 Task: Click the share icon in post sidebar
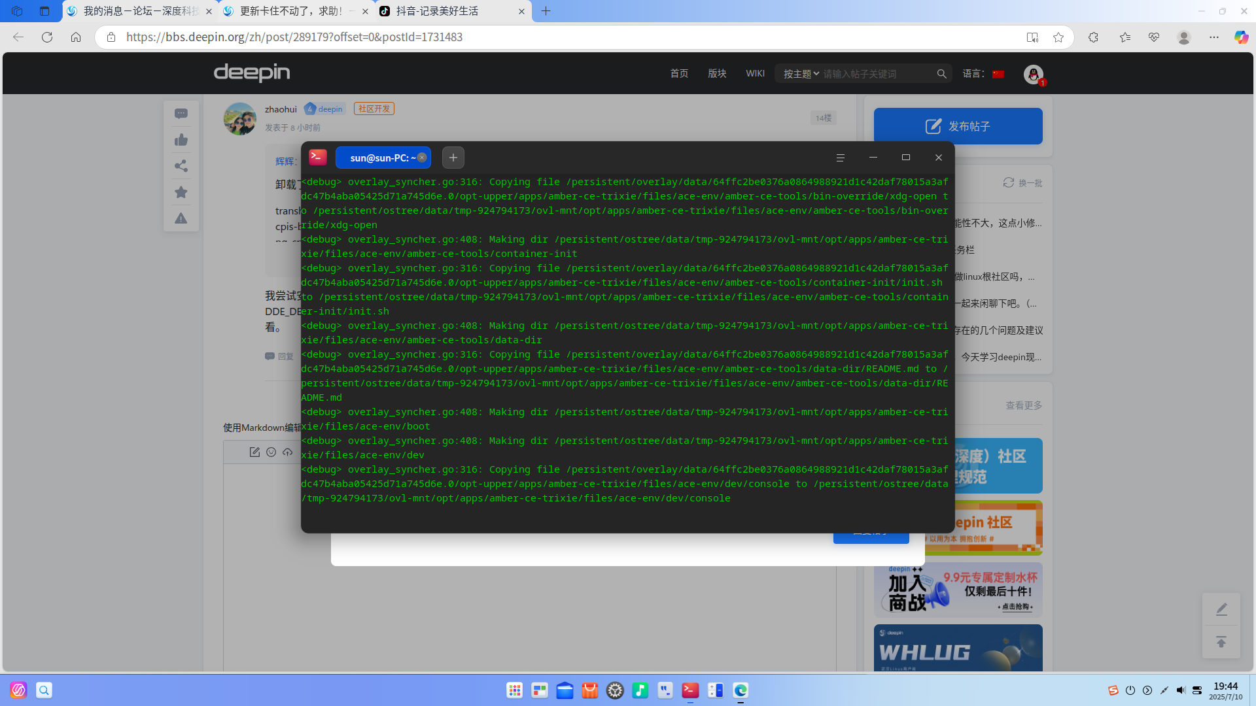[181, 166]
